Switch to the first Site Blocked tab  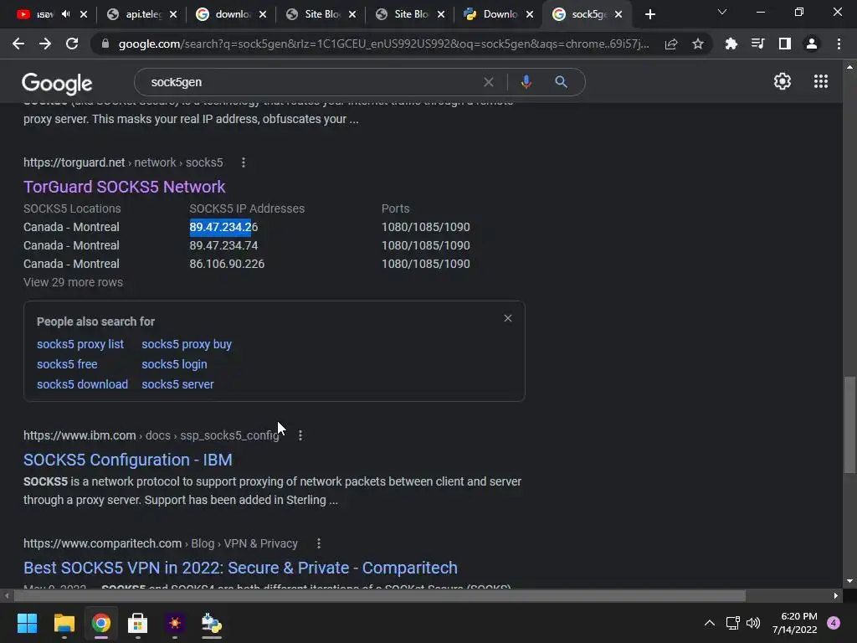(x=321, y=14)
